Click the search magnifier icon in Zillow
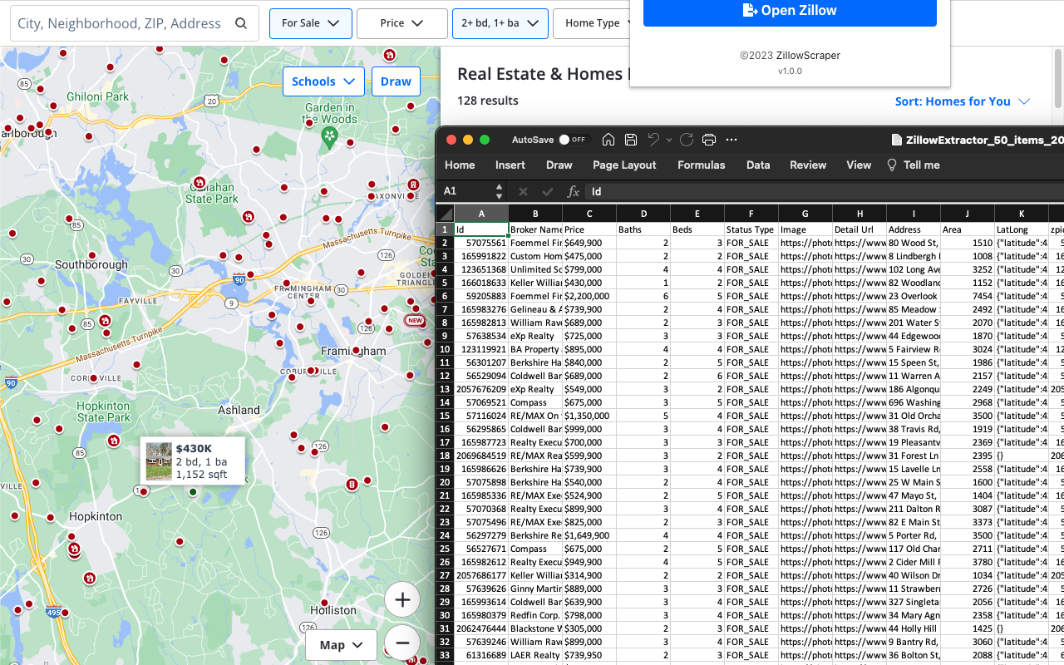 point(241,23)
